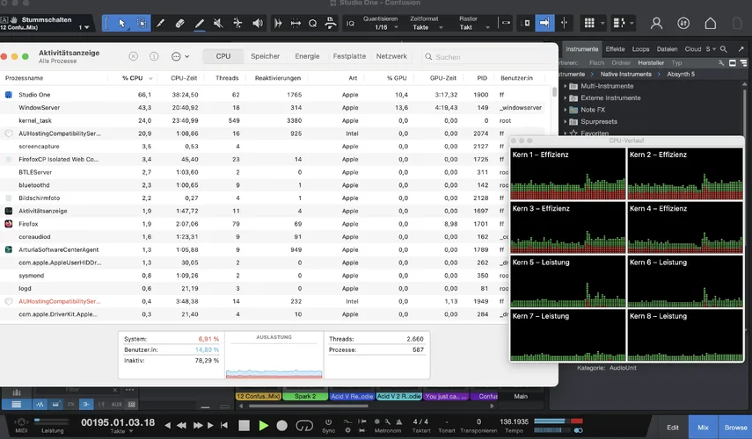Image resolution: width=752 pixels, height=439 pixels.
Task: Expand the Multi-Instrumente folder
Action: coord(563,87)
